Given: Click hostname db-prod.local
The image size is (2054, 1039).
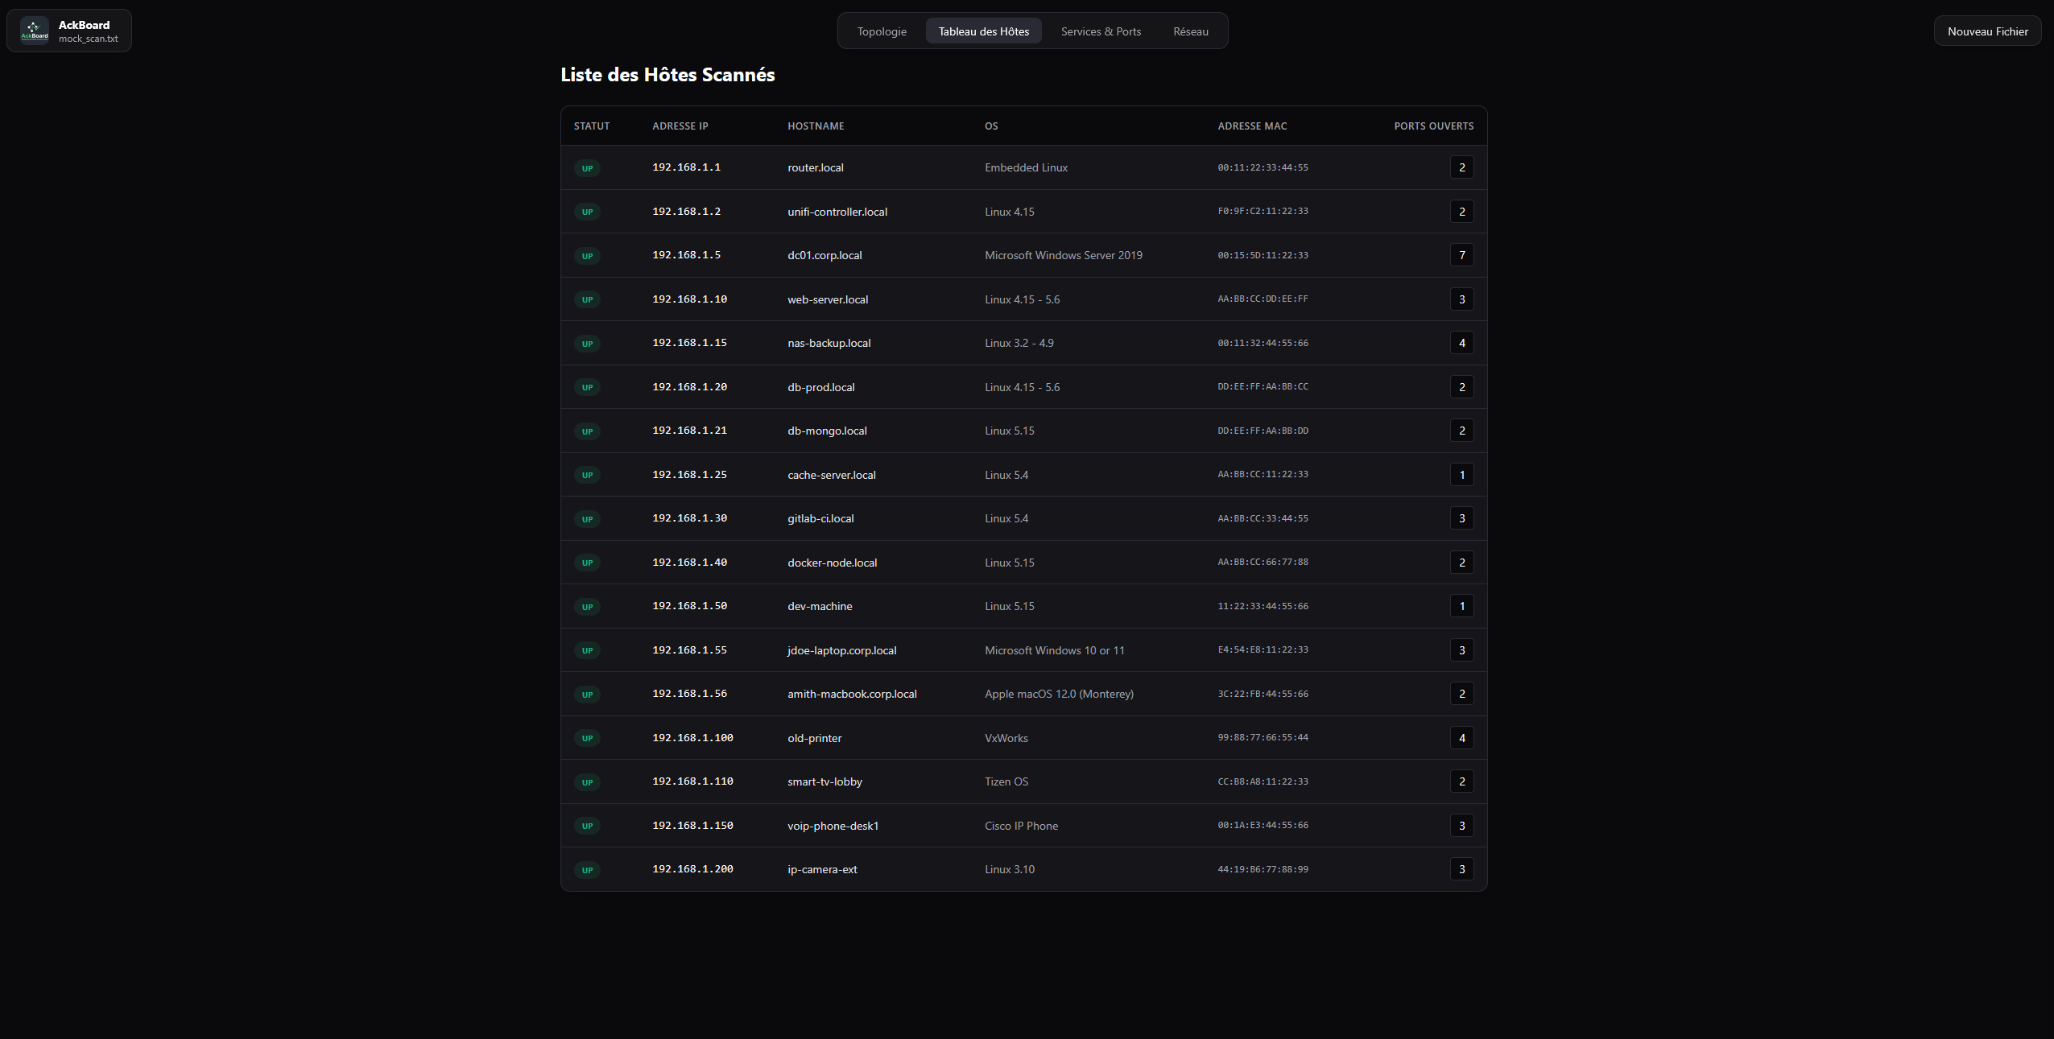Looking at the screenshot, I should click(821, 387).
